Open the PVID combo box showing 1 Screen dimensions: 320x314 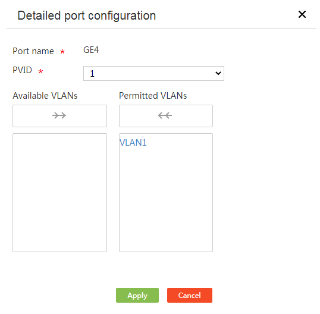[153, 74]
